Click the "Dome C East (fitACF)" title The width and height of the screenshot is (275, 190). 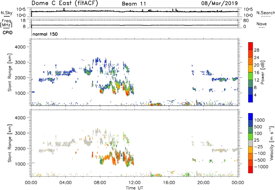point(65,3)
